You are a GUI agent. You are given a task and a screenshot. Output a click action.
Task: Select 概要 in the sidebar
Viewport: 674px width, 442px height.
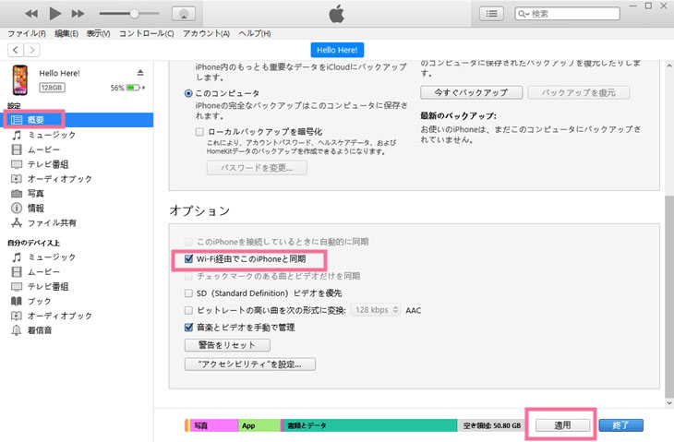coord(78,120)
